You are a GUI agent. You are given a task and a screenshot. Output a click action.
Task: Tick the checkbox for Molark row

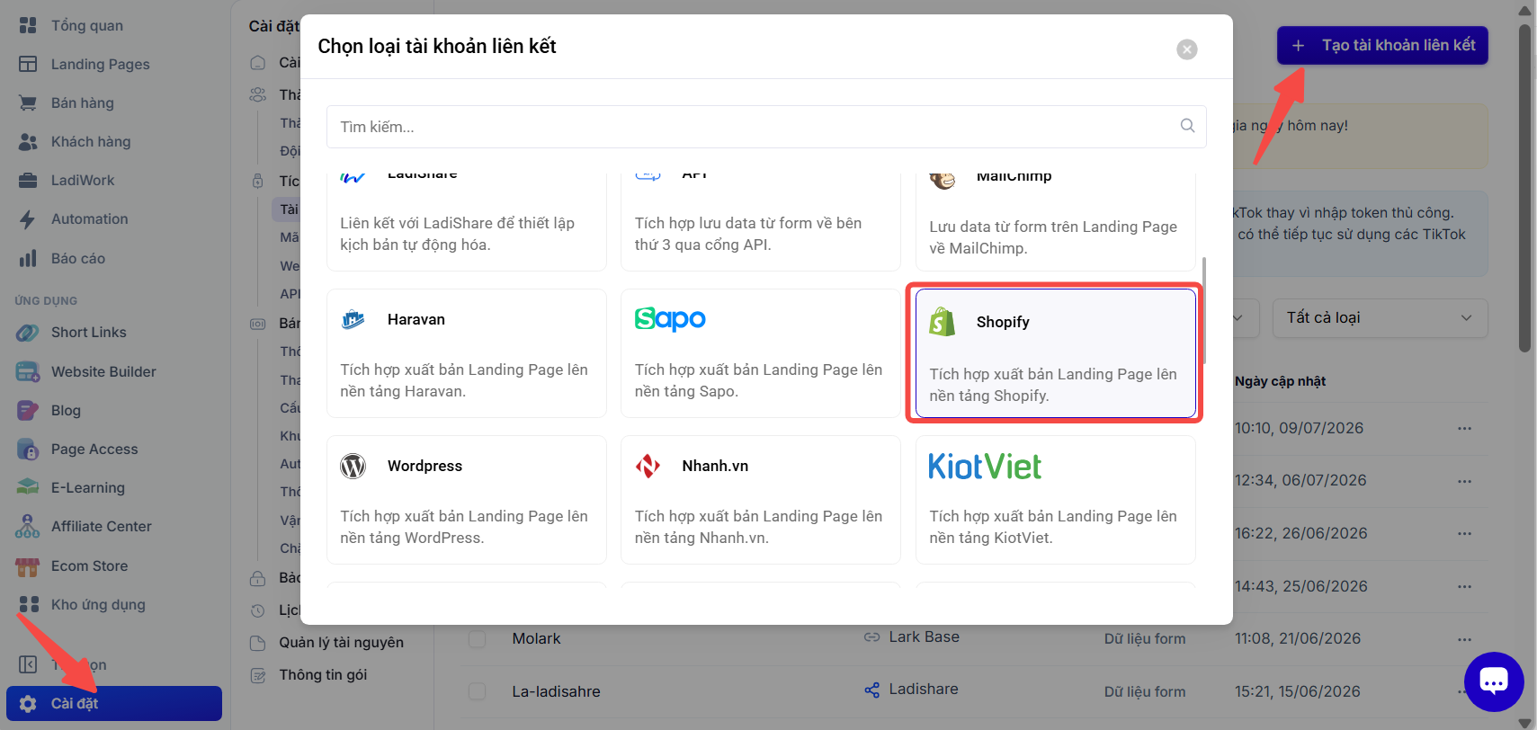point(478,638)
